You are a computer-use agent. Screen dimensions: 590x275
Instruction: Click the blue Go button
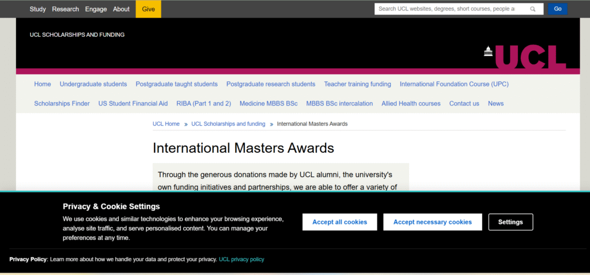click(558, 9)
